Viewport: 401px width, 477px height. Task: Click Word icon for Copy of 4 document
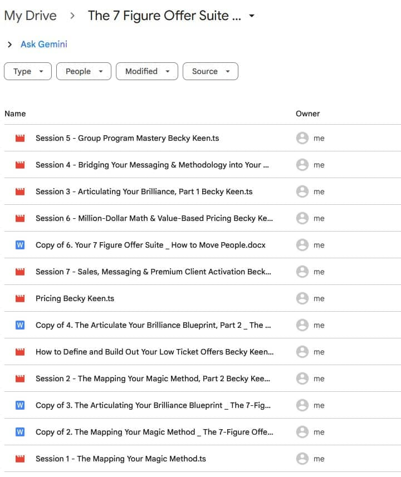[20, 325]
